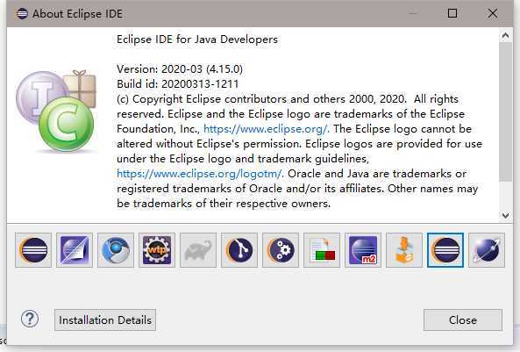Screen dimensions: 520x352
Task: Open the https://www.eclipse.org/logotm/ link
Action: coord(200,174)
